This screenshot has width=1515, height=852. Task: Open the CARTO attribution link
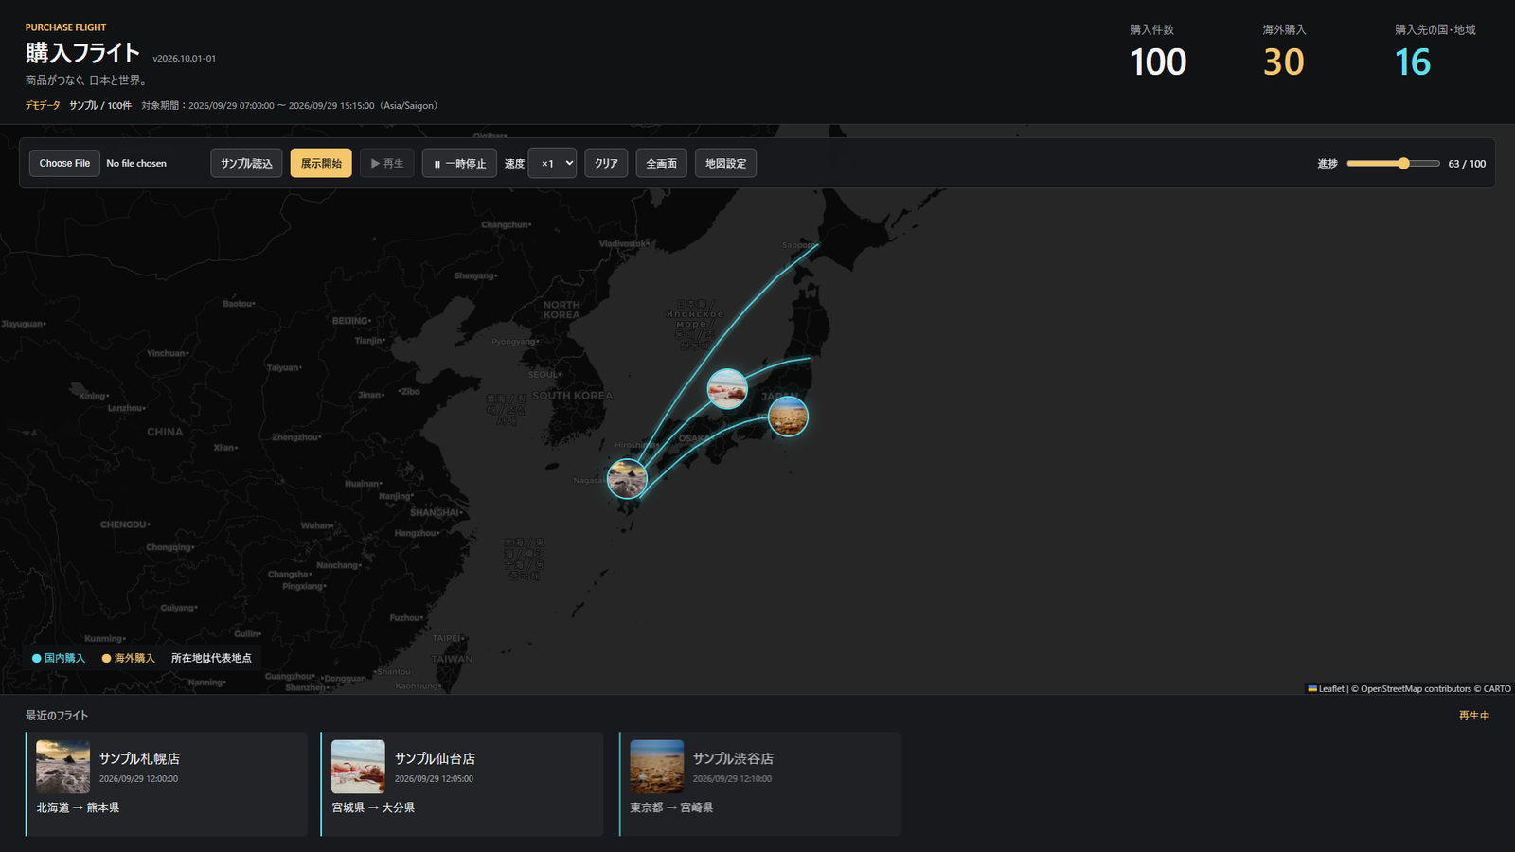tap(1497, 689)
